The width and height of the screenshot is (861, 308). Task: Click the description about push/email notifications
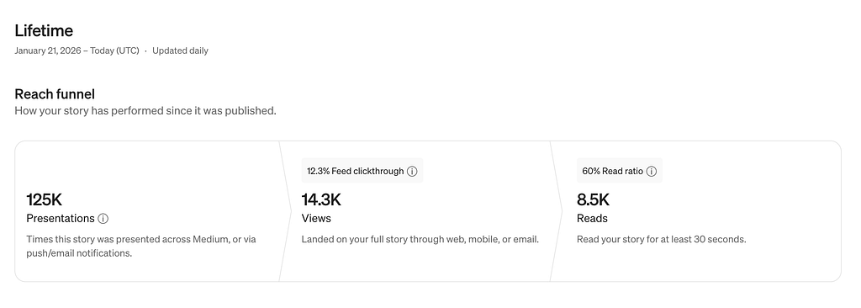point(141,247)
